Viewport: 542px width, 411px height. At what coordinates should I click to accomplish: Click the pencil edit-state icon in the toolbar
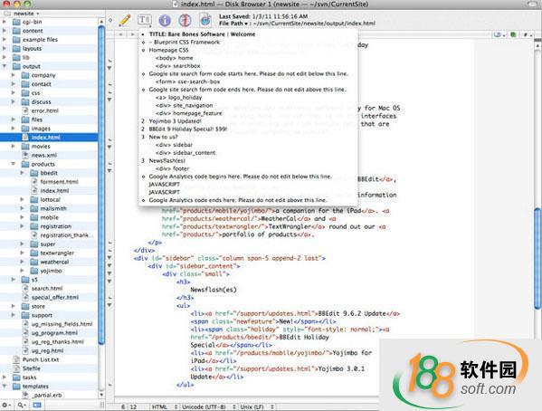pos(125,20)
